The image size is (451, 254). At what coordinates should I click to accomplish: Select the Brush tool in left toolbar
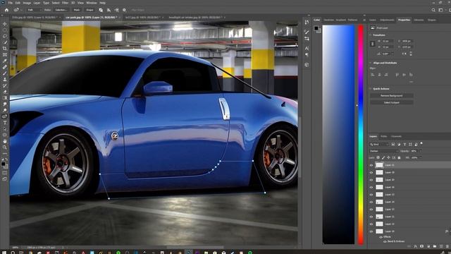coord(5,73)
